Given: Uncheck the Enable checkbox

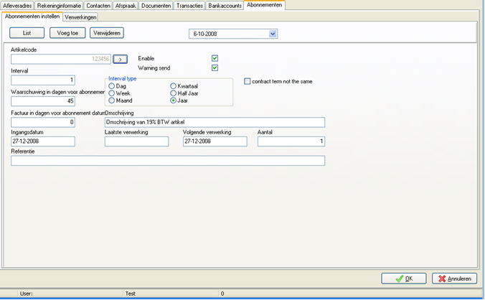Looking at the screenshot, I should 215,58.
